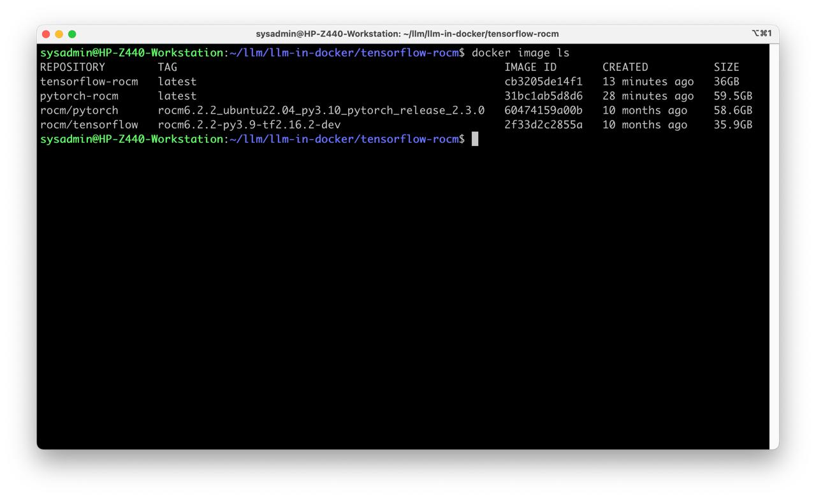Image resolution: width=816 pixels, height=498 pixels.
Task: Click the path in the bottom prompt line
Action: (x=344, y=139)
